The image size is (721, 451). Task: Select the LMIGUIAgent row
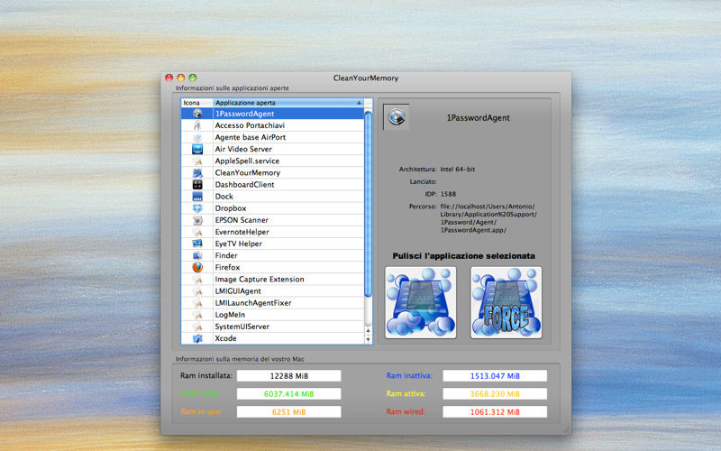pos(273,291)
